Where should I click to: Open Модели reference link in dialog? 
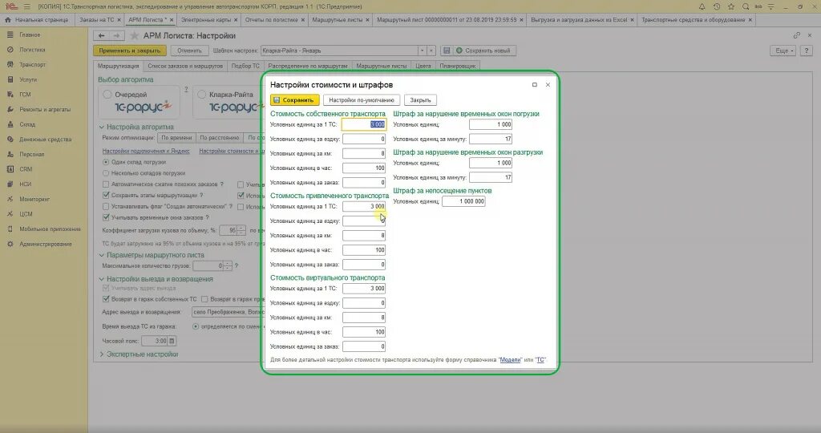click(x=510, y=360)
